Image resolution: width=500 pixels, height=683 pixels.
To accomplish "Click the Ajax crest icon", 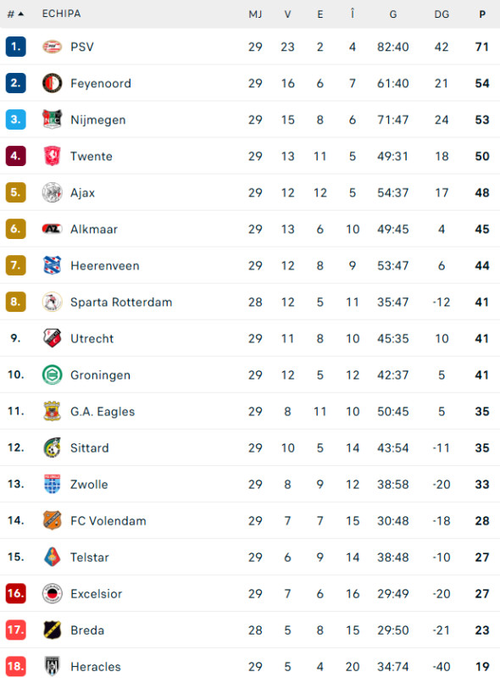I will point(51,192).
